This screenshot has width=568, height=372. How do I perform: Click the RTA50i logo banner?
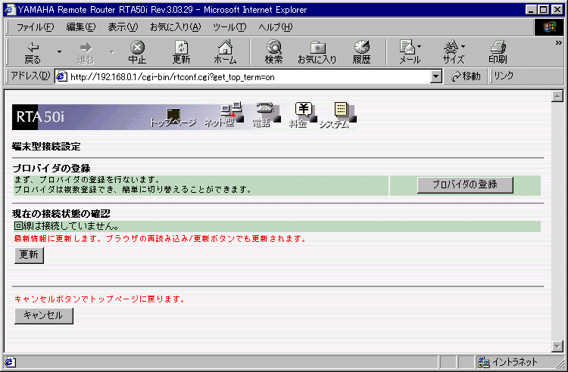pyautogui.click(x=40, y=117)
